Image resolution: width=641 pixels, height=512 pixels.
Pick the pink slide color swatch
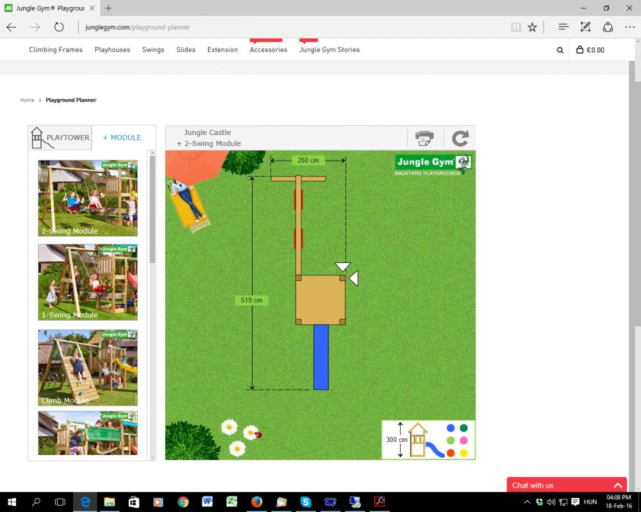tap(463, 440)
